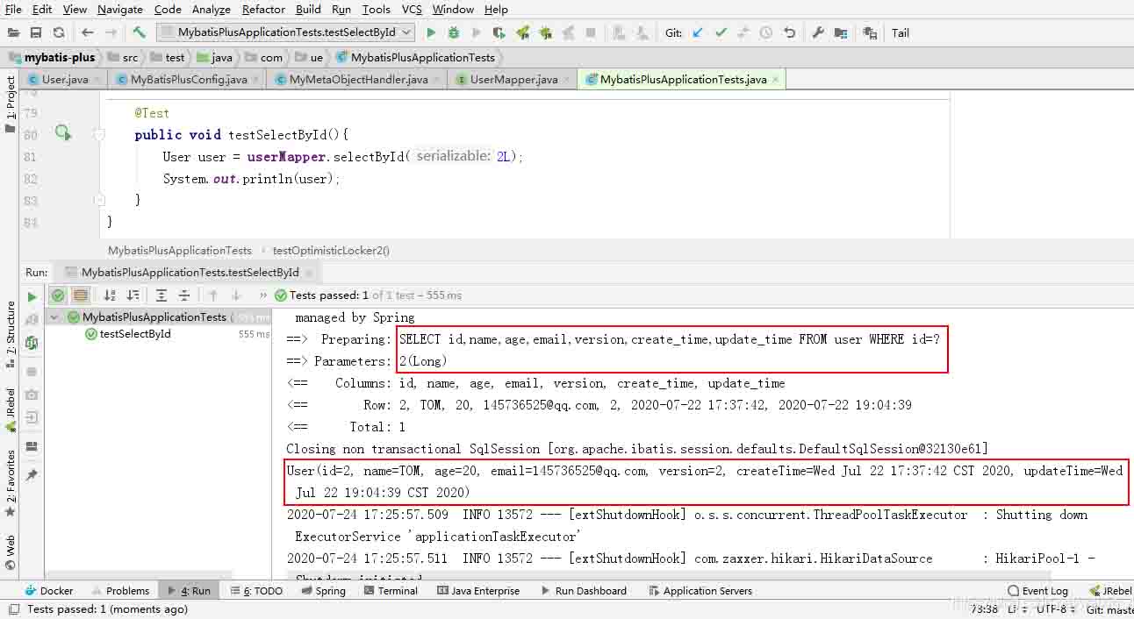Navigate back with the left arrow icon
Screen dimensions: 1134x619
point(88,32)
